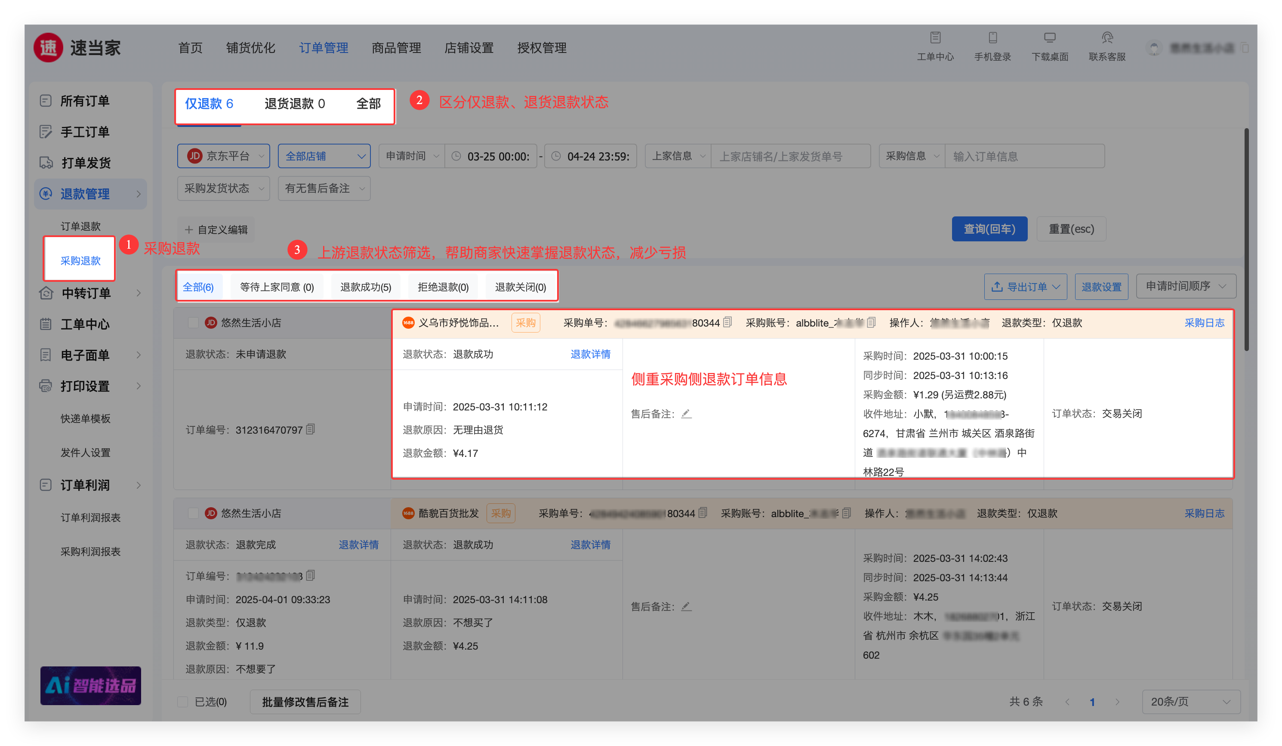
Task: Open 打单发货 in the sidebar
Action: click(86, 163)
